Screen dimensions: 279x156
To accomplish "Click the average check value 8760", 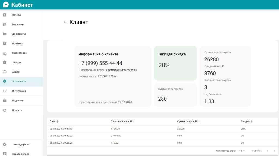I will tap(210, 73).
